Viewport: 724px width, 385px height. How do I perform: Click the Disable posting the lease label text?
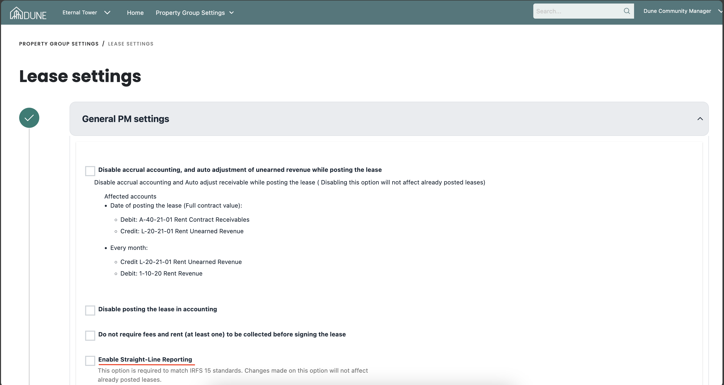157,309
